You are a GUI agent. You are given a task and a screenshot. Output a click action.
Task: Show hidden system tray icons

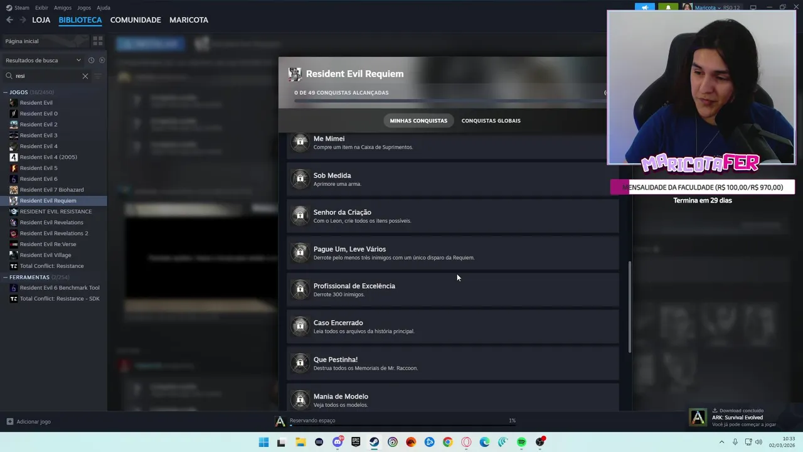pos(721,443)
